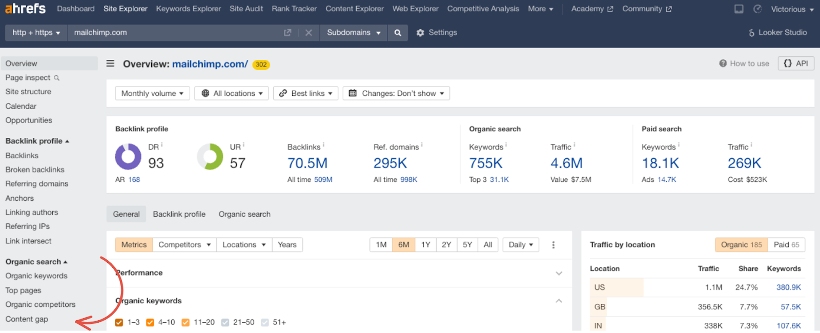This screenshot has height=333, width=820.
Task: Toggle the 1–3 positions checkbox
Action: [x=119, y=322]
